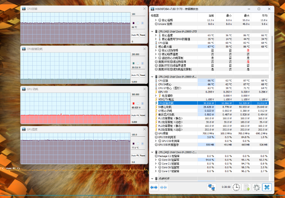
Task: Click the expand columns arrows icon in HWiNFO
Action: [x=154, y=187]
